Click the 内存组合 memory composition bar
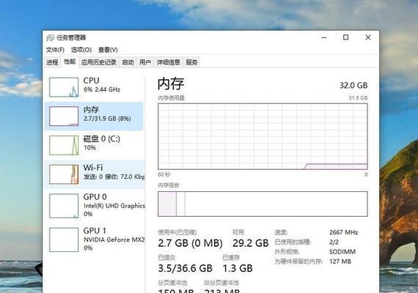Screen dimensions: 418x293 [263, 204]
